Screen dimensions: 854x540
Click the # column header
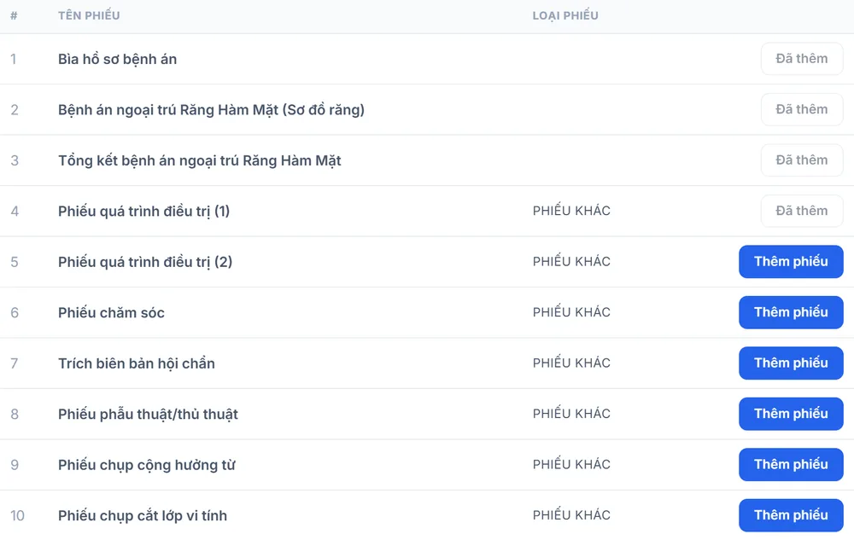[x=14, y=15]
